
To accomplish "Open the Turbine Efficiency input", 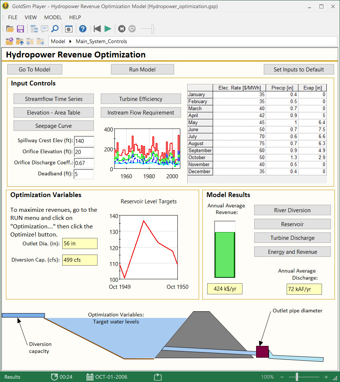I will pos(141,99).
